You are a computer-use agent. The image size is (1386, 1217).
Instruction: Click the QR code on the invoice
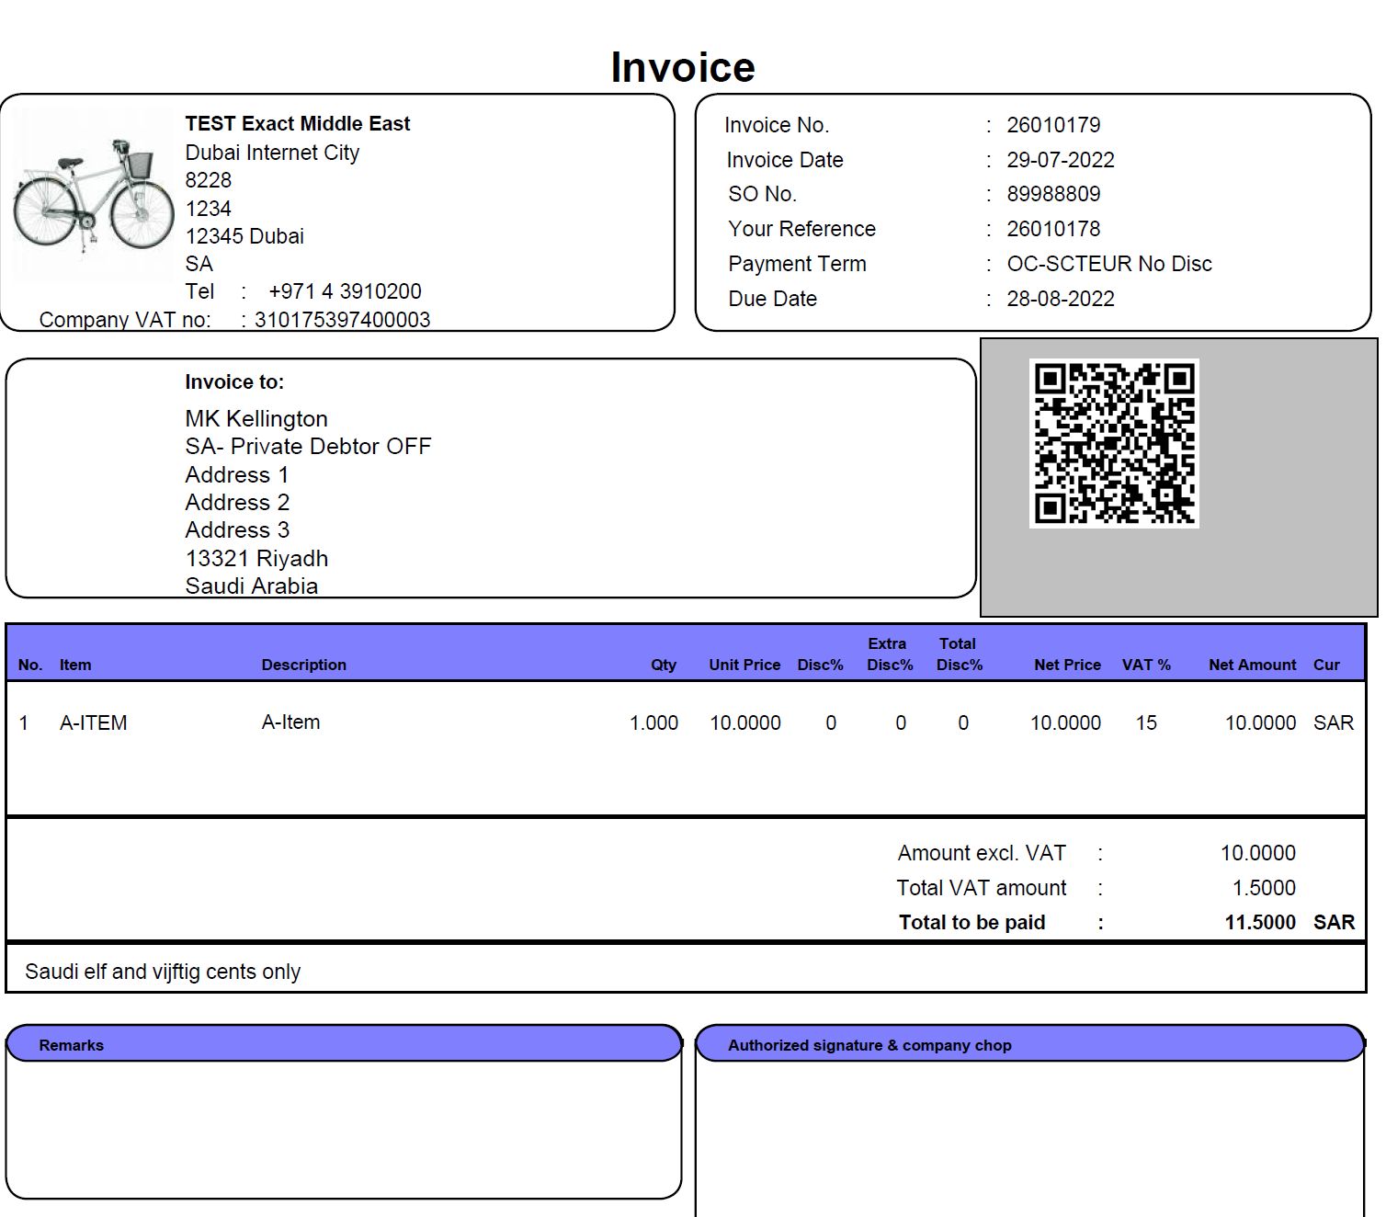(x=1114, y=443)
